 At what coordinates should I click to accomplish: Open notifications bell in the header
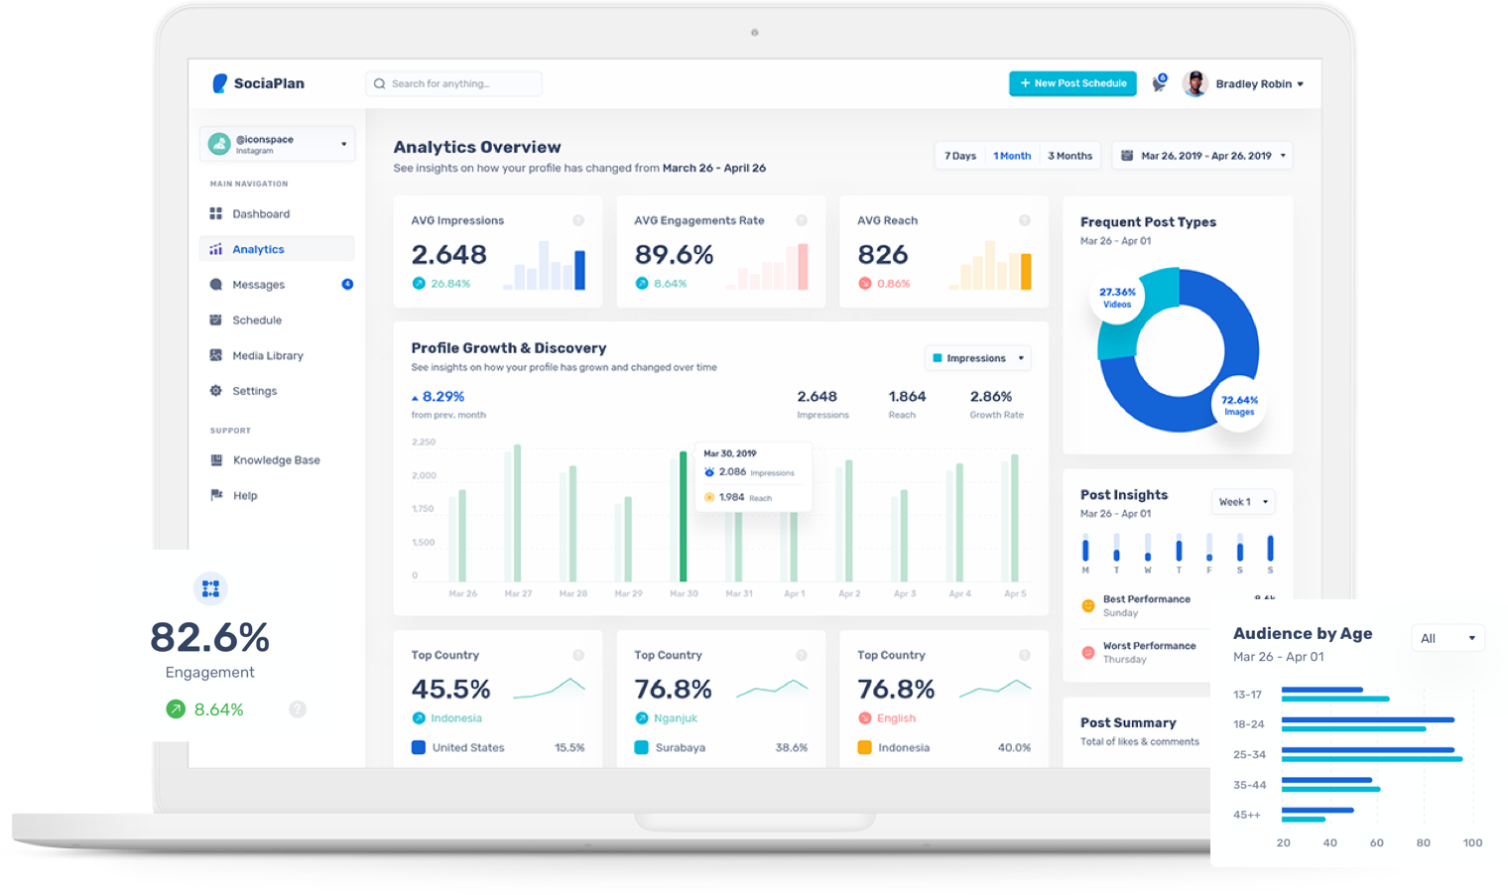[x=1158, y=84]
